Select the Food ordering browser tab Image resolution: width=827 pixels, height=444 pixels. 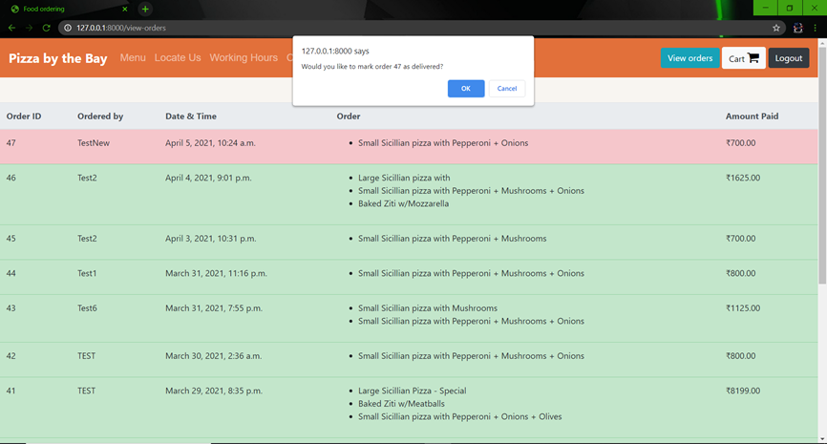click(x=69, y=9)
